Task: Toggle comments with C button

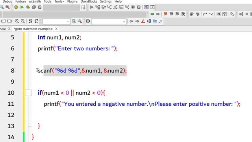Action: pos(36,21)
